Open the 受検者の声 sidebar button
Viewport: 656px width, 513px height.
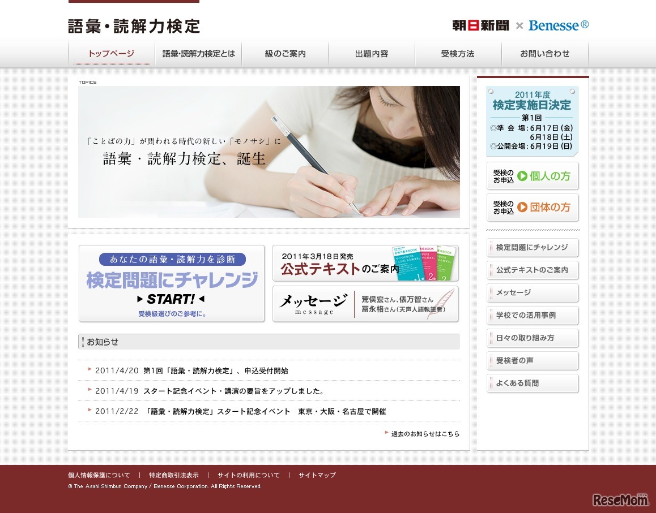[533, 360]
